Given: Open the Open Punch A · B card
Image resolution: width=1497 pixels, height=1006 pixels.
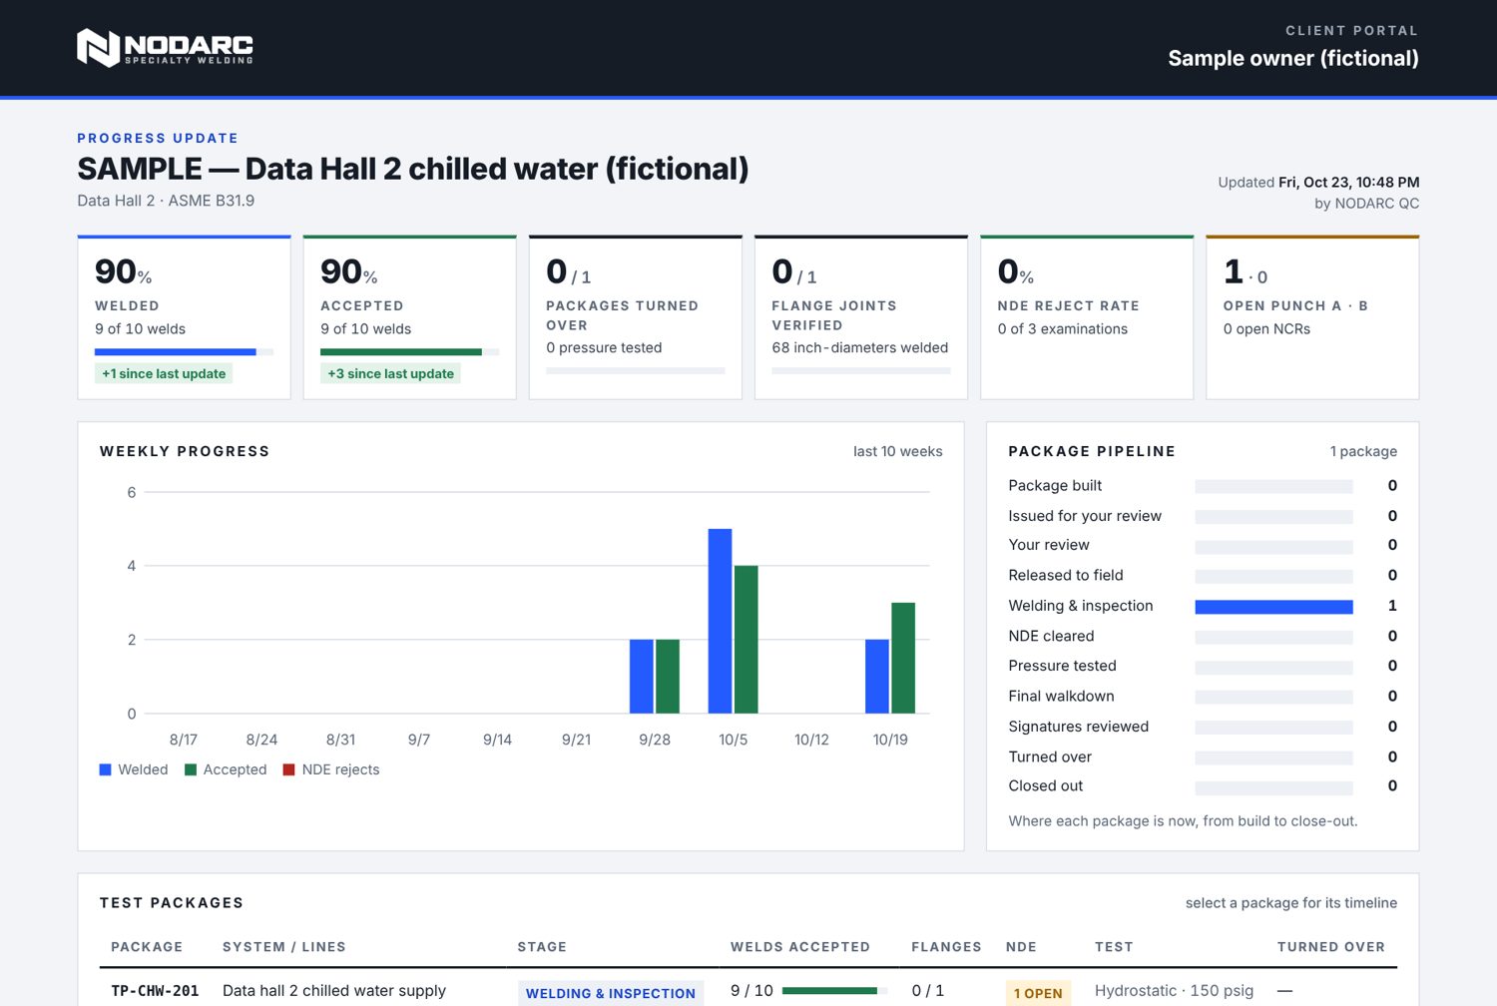Looking at the screenshot, I should point(1312,317).
